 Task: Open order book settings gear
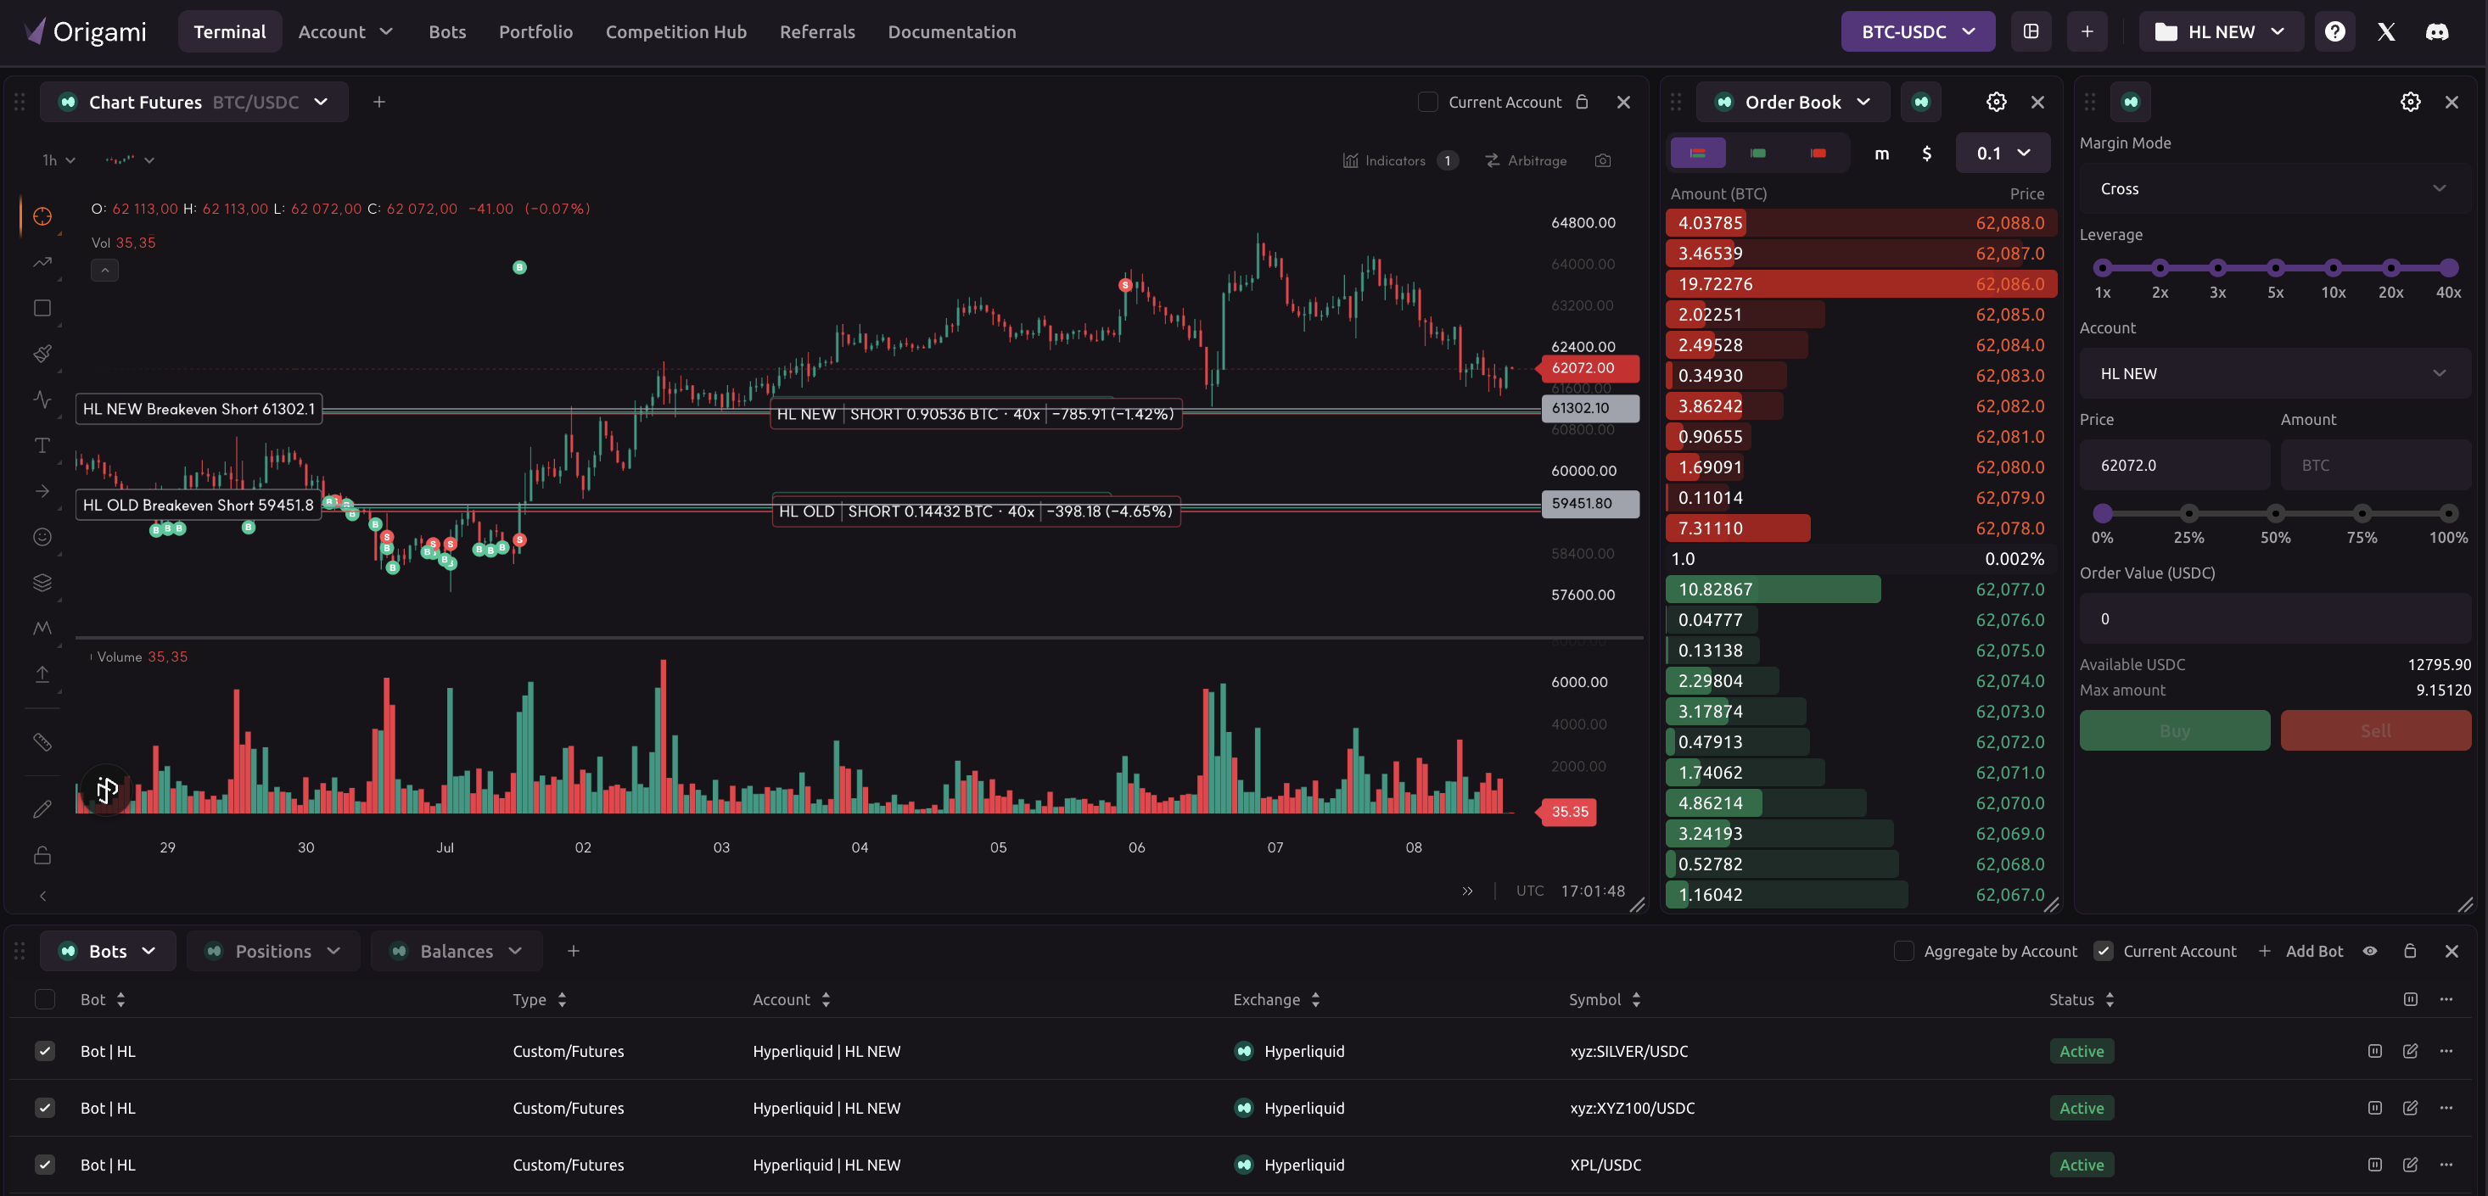(1997, 101)
